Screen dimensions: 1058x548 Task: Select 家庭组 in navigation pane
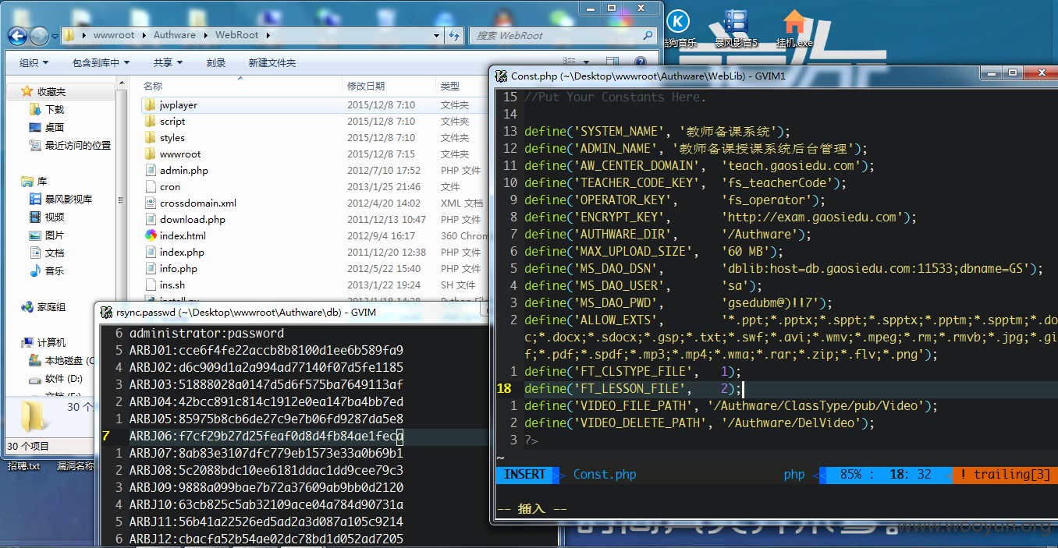(x=44, y=307)
